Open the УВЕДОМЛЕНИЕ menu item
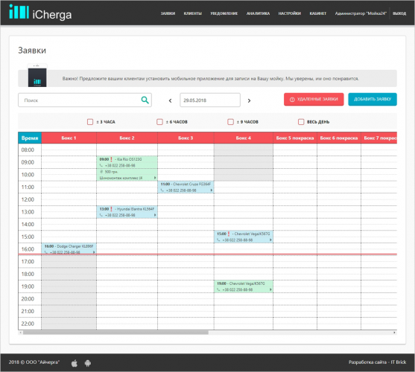415x372 pixels. point(224,13)
